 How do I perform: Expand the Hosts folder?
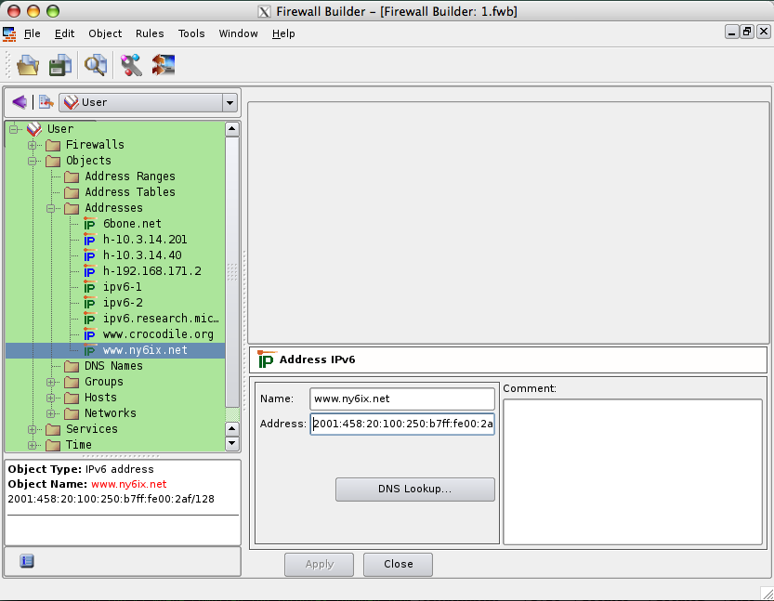(x=51, y=398)
